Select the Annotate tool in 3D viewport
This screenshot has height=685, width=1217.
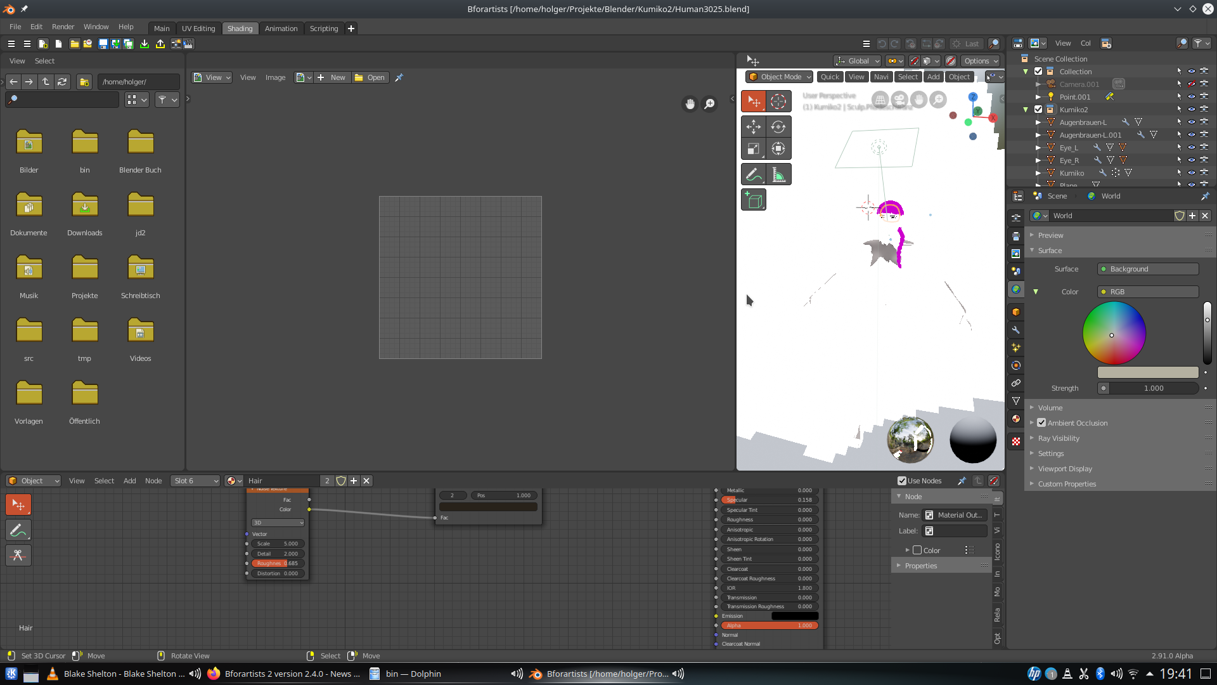tap(754, 174)
